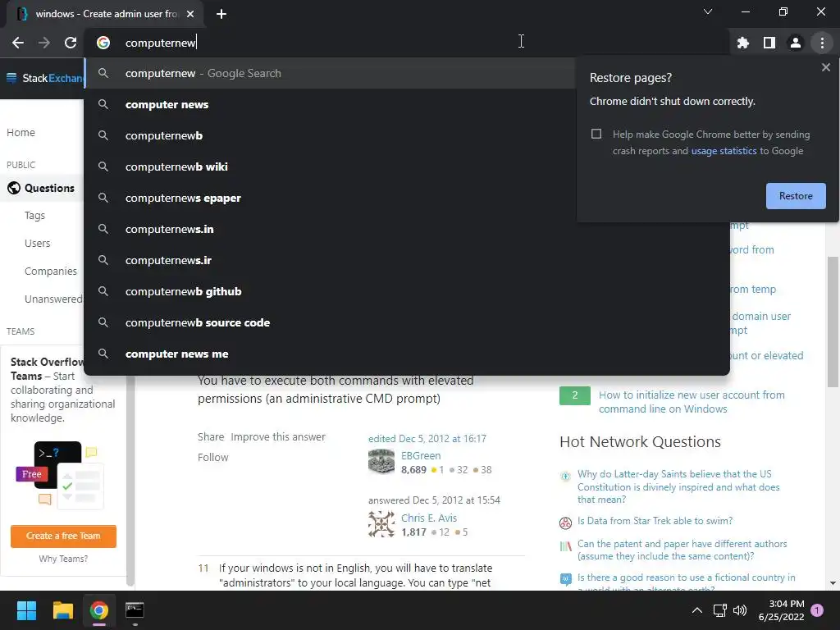Open the Windows Start menu
Image resolution: width=840 pixels, height=630 pixels.
pos(26,610)
